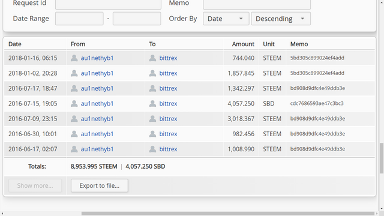Open the Descending sort direction dropdown
This screenshot has height=216, width=384.
pyautogui.click(x=281, y=19)
